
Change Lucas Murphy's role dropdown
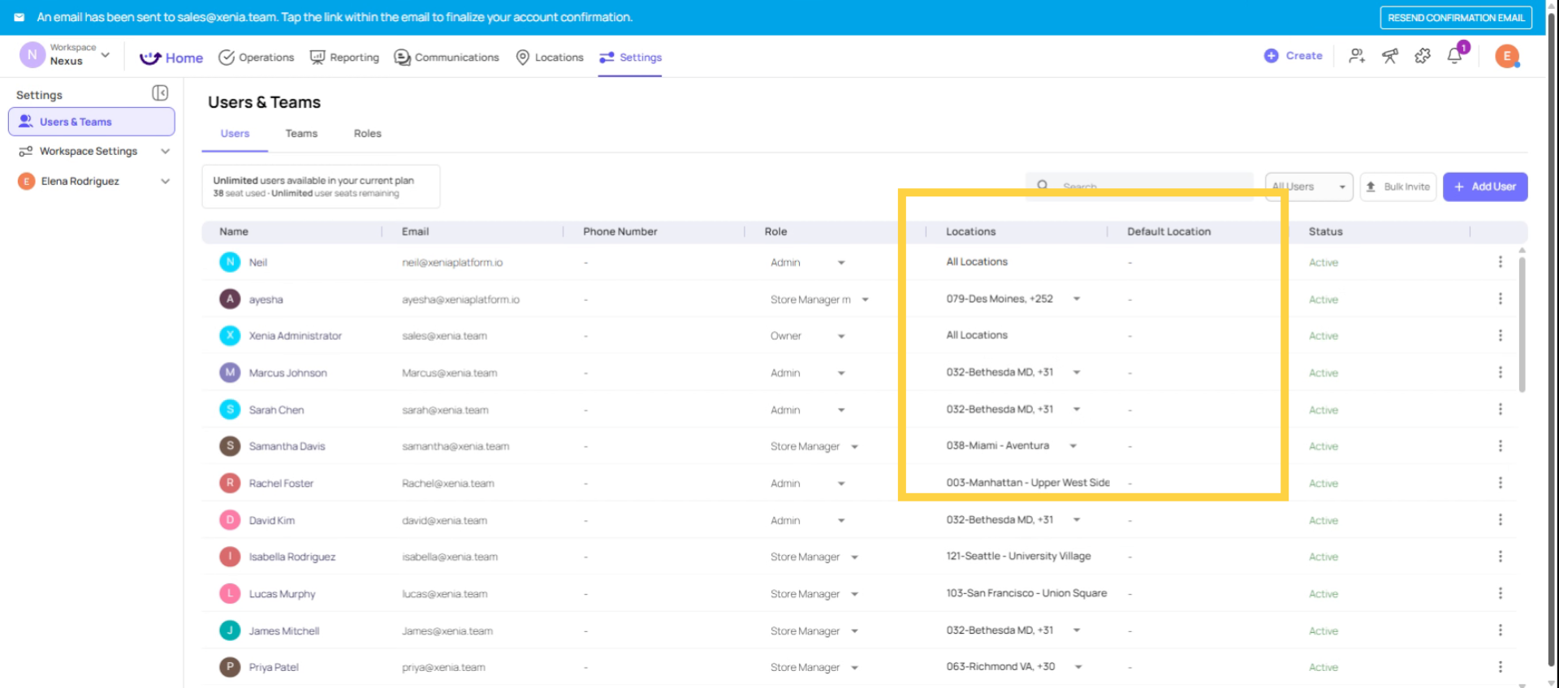(x=854, y=594)
